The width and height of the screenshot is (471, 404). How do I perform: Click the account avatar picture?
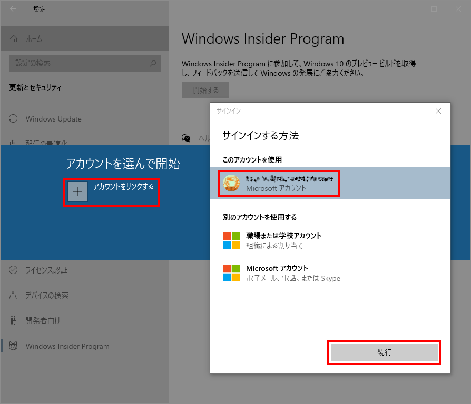pos(231,183)
